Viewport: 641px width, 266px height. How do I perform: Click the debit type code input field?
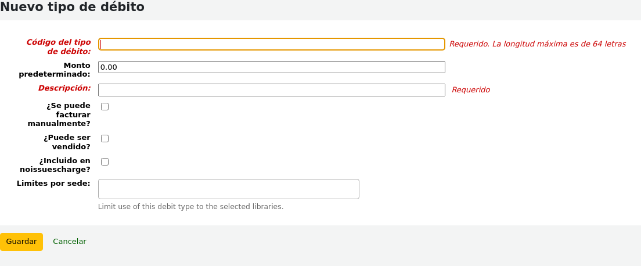click(271, 44)
